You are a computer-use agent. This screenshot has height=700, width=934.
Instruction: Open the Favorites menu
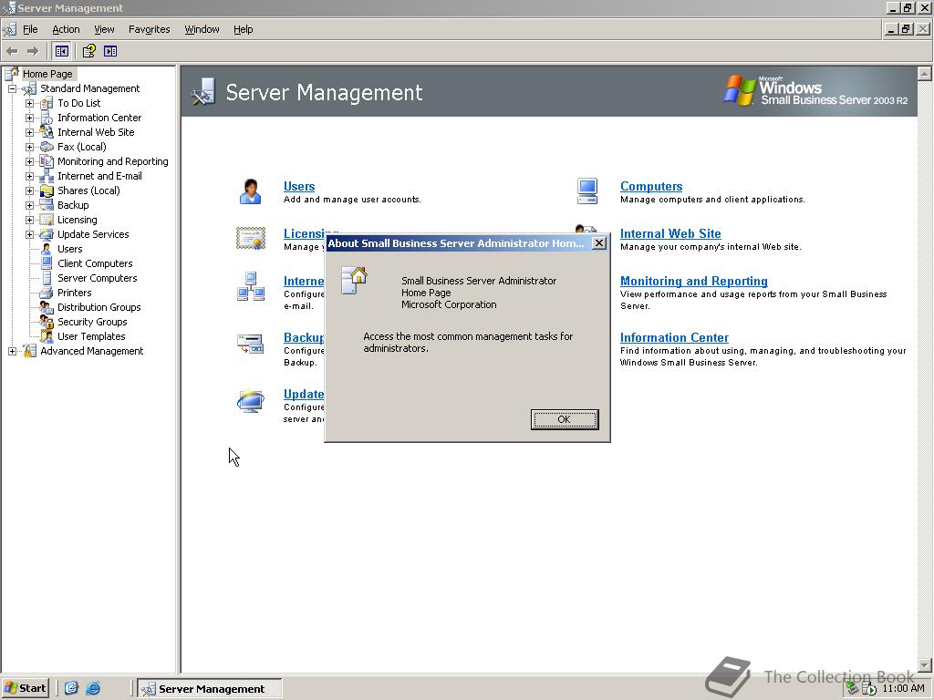click(x=149, y=29)
